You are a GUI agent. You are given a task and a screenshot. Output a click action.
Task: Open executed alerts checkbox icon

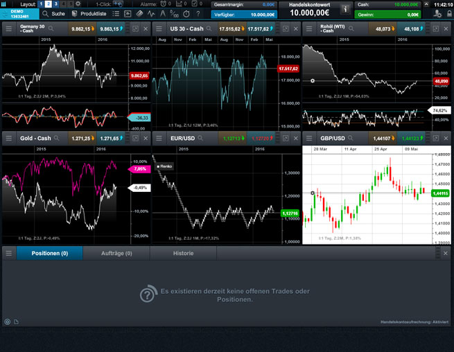pos(195,4)
